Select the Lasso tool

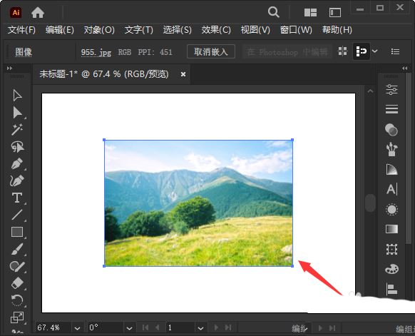tap(17, 146)
